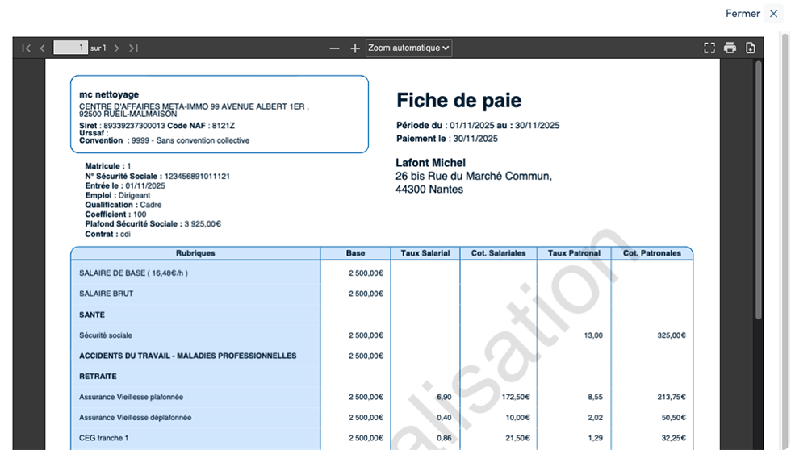Click the Convention 9999 line
The height and width of the screenshot is (450, 791).
tap(165, 140)
